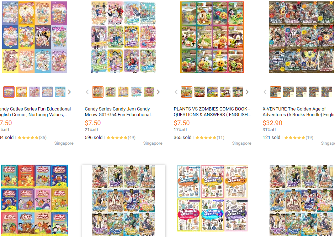Select third Plants vs Zombies thumbnail
Image resolution: width=335 pixels, height=237 pixels.
(x=212, y=92)
